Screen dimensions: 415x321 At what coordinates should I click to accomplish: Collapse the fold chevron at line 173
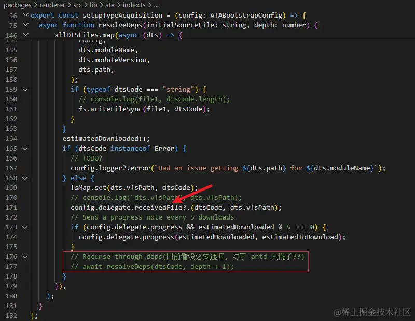pyautogui.click(x=25, y=227)
